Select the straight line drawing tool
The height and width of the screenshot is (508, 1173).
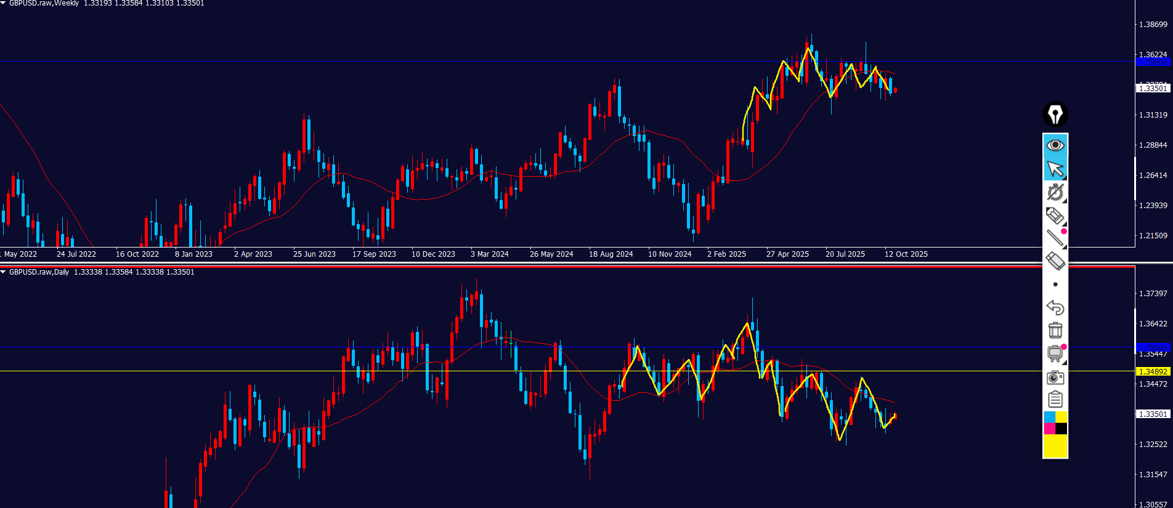pyautogui.click(x=1055, y=238)
